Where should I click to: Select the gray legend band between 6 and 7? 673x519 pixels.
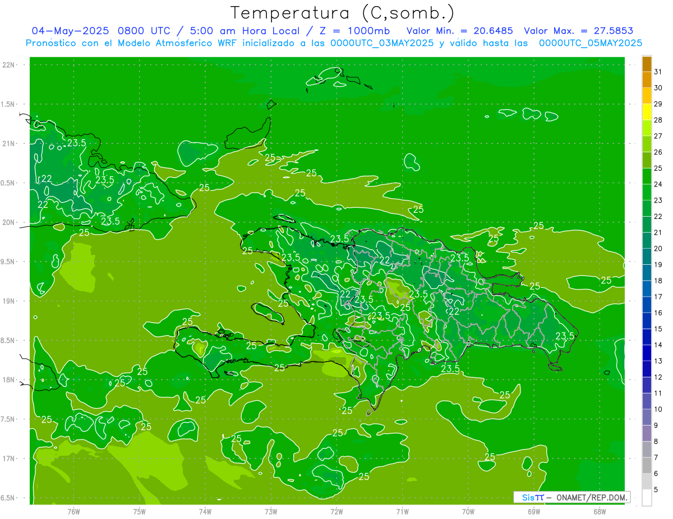click(647, 465)
